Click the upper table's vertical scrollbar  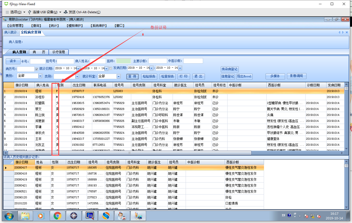pos(346,116)
